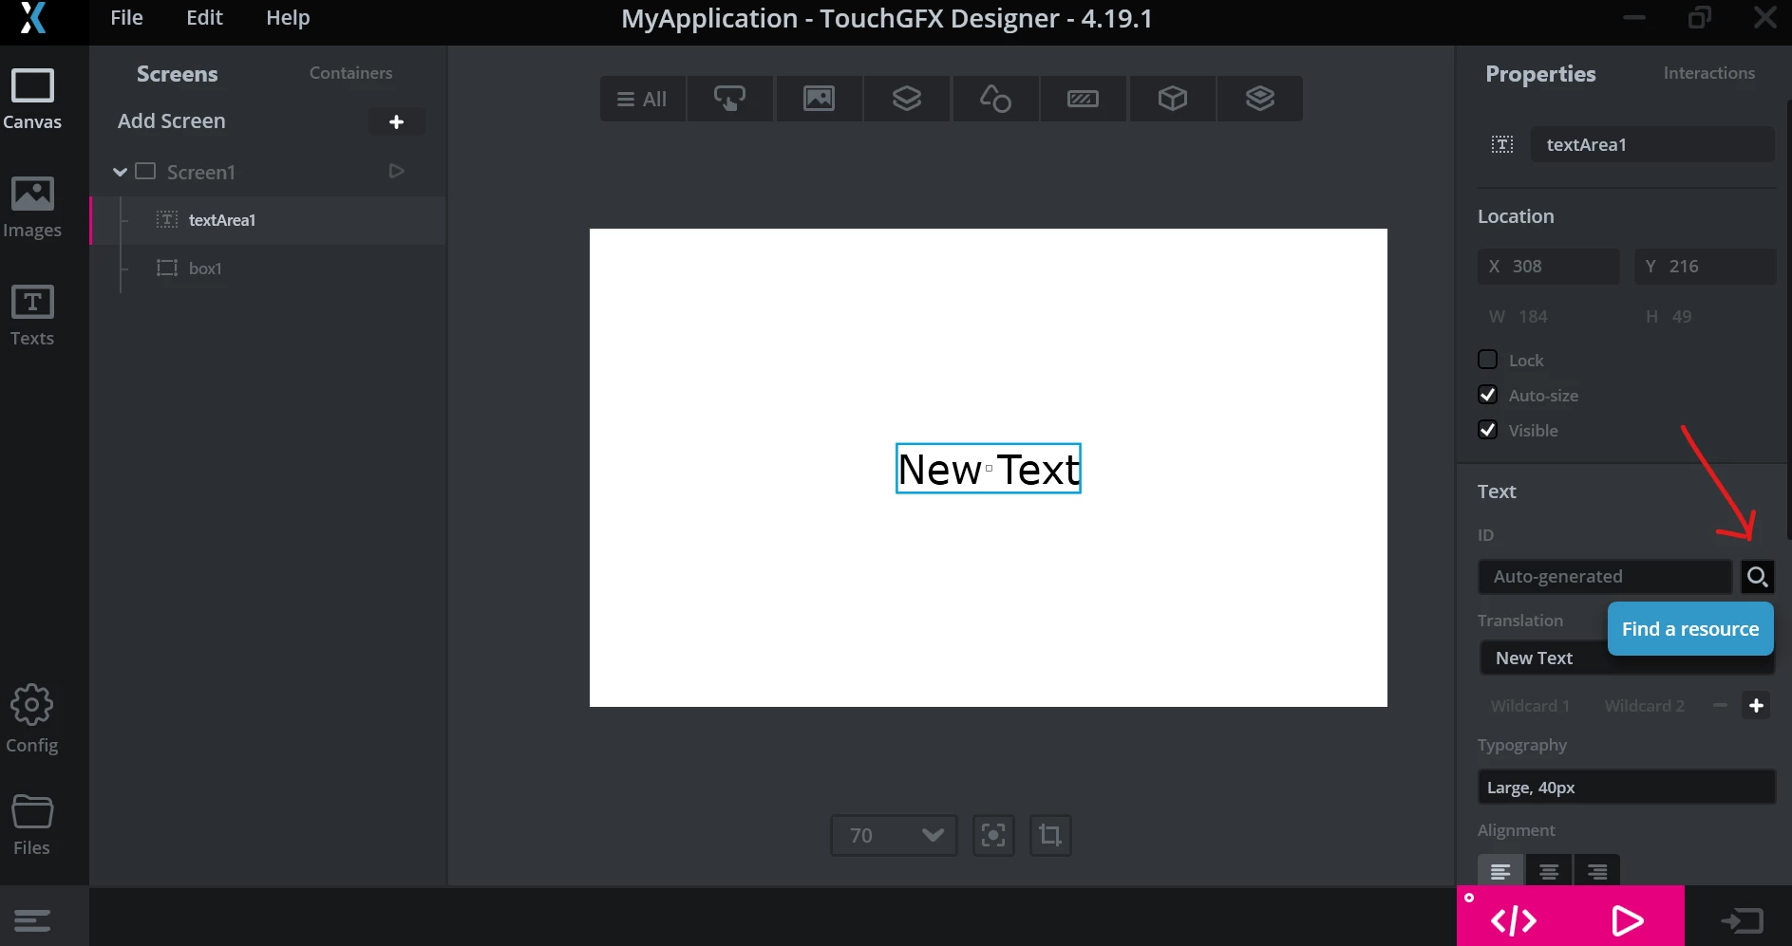Click the Y location field

click(x=1705, y=267)
